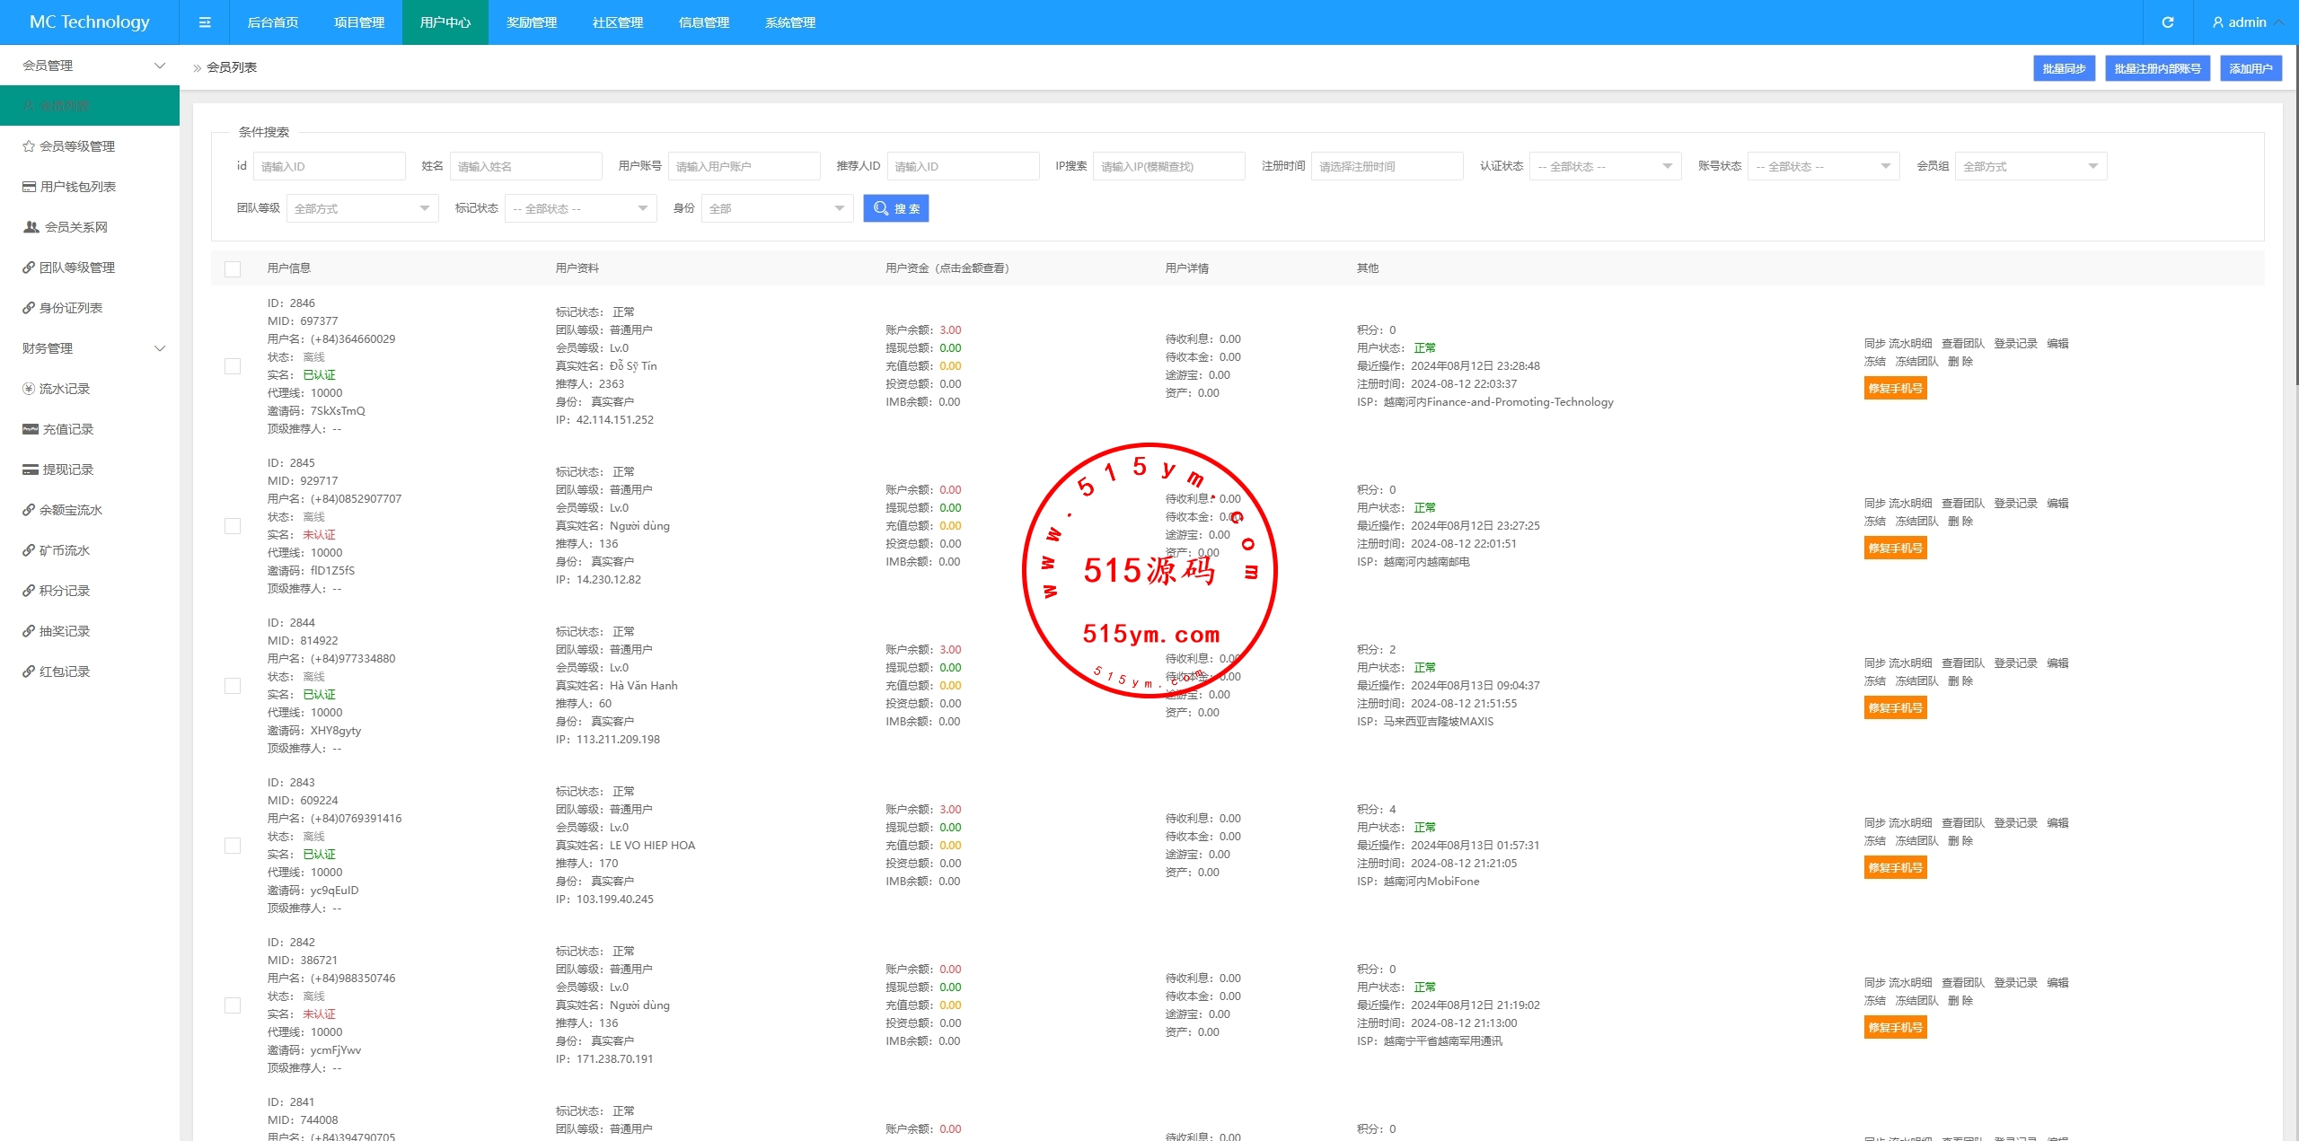This screenshot has width=2299, height=1141.
Task: Click the 用户账号 input field
Action: click(744, 166)
